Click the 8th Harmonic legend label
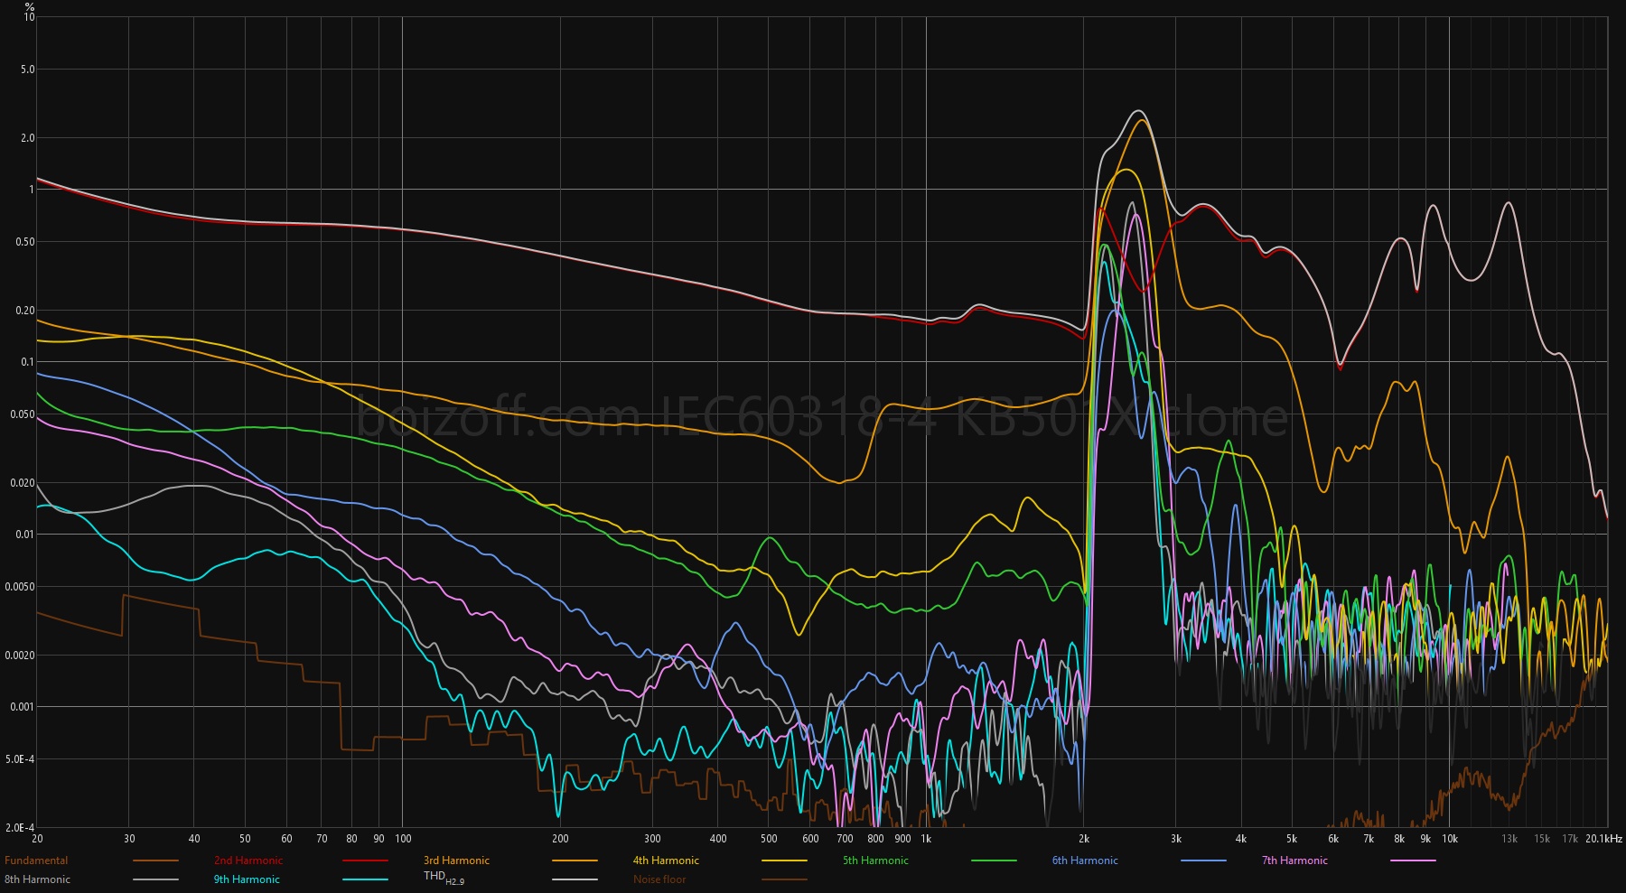Screen dimensions: 1626x893 pyautogui.click(x=37, y=879)
